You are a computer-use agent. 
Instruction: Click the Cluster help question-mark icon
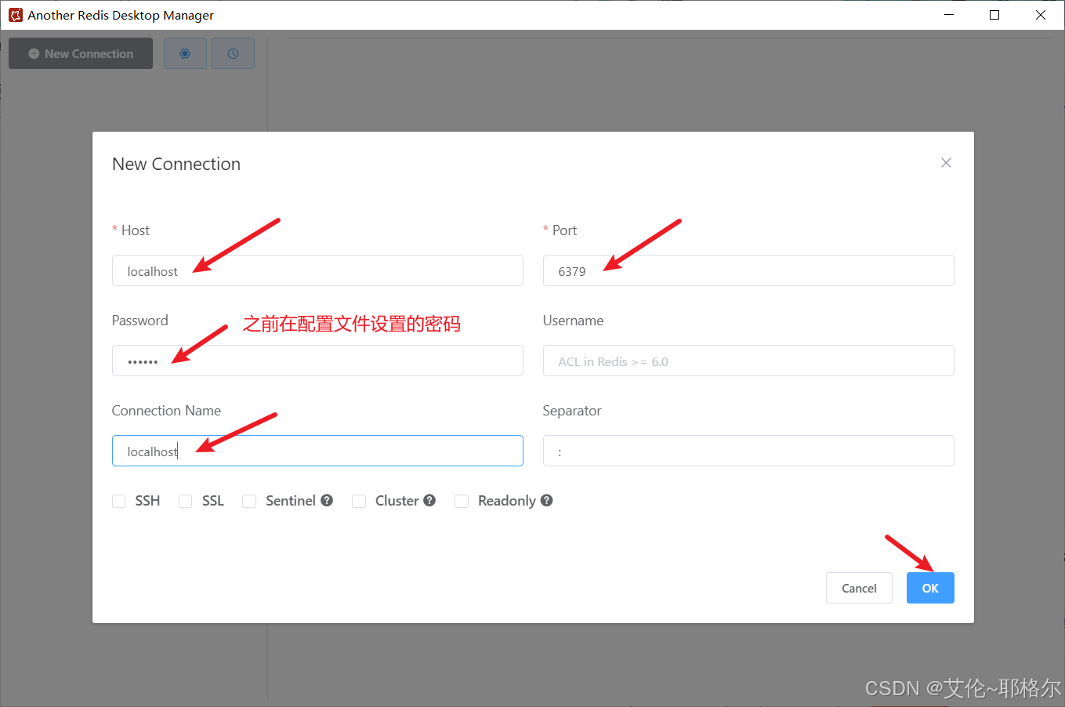click(x=429, y=500)
